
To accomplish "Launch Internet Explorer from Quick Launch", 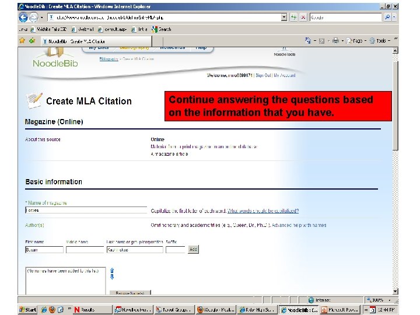I will click(44, 310).
